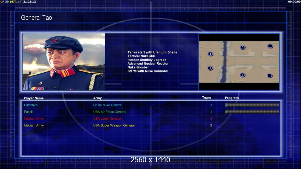This screenshot has width=301, height=169.
Task: Click 'Tanks start with Uranium Shells' line
Action: point(152,52)
